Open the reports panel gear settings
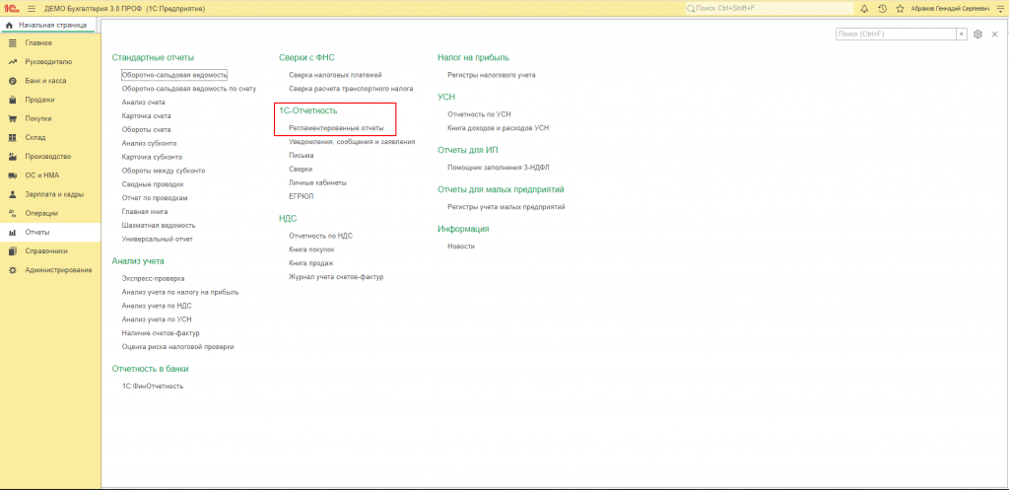The image size is (1009, 490). coord(978,35)
